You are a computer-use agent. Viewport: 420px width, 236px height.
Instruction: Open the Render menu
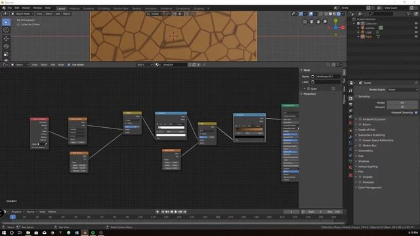pyautogui.click(x=26, y=8)
